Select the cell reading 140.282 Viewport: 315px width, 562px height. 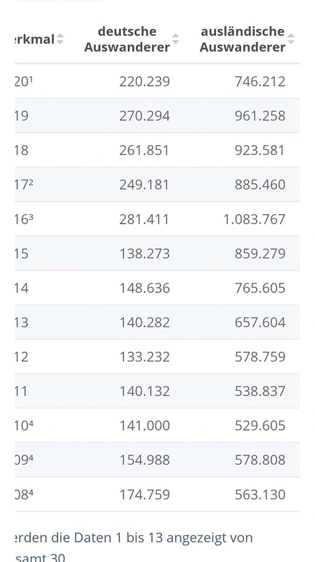click(x=145, y=322)
